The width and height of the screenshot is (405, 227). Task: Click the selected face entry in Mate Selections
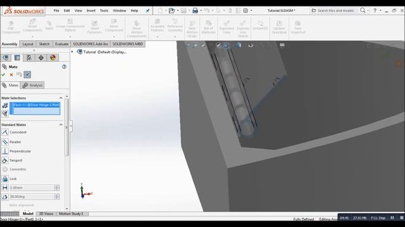[37, 105]
